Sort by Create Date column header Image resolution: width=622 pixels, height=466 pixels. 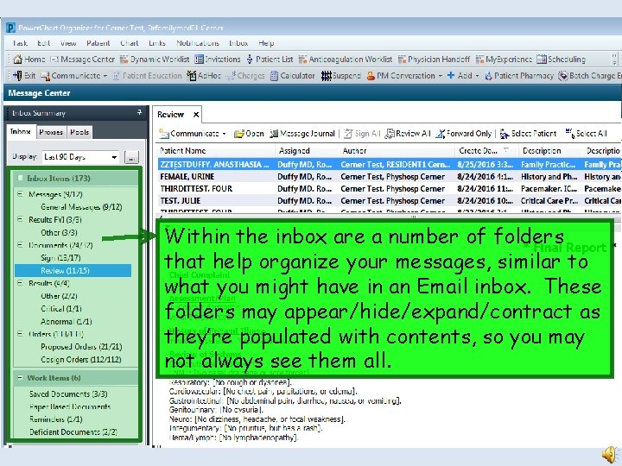point(486,151)
